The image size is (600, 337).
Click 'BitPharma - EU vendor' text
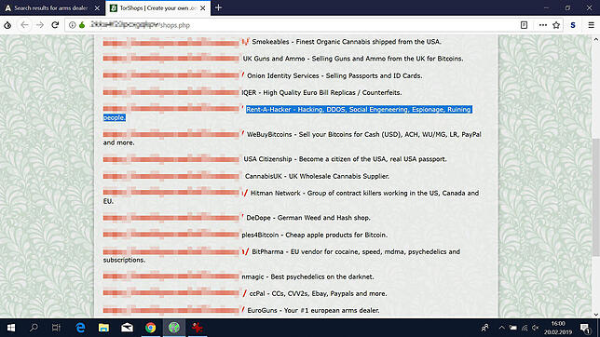pos(356,251)
